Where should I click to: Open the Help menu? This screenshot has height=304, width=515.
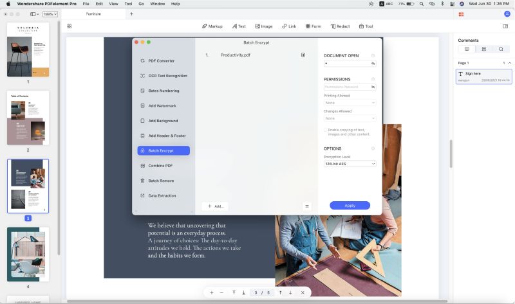tap(175, 4)
